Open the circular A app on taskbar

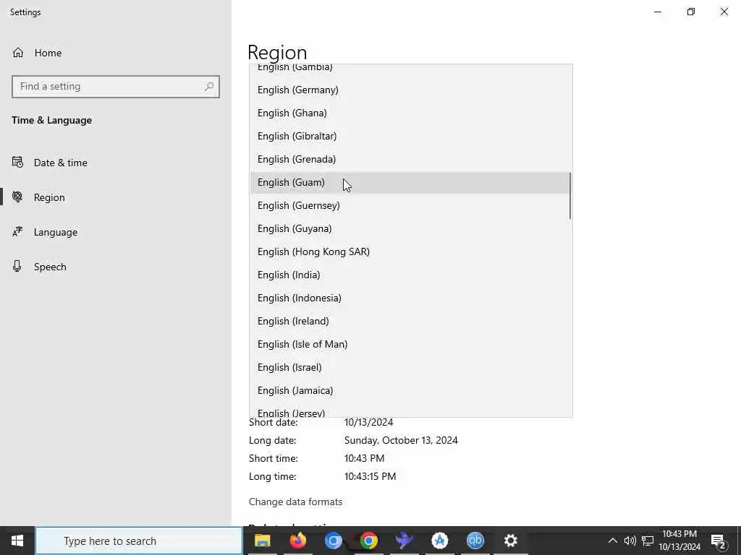(439, 541)
